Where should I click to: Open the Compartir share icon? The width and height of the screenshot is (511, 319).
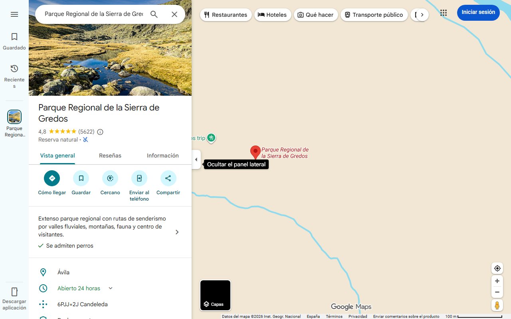(x=168, y=178)
